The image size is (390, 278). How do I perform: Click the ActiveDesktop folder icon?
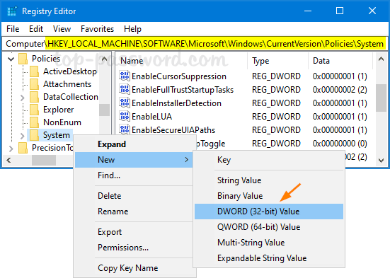[x=34, y=71]
